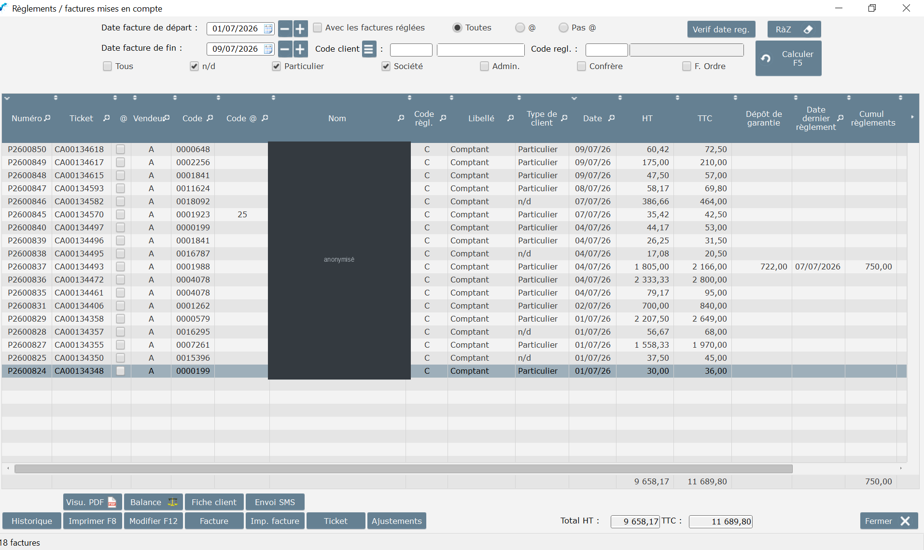Expand the table menu chevron above Numéro
The width and height of the screenshot is (924, 550).
click(7, 98)
